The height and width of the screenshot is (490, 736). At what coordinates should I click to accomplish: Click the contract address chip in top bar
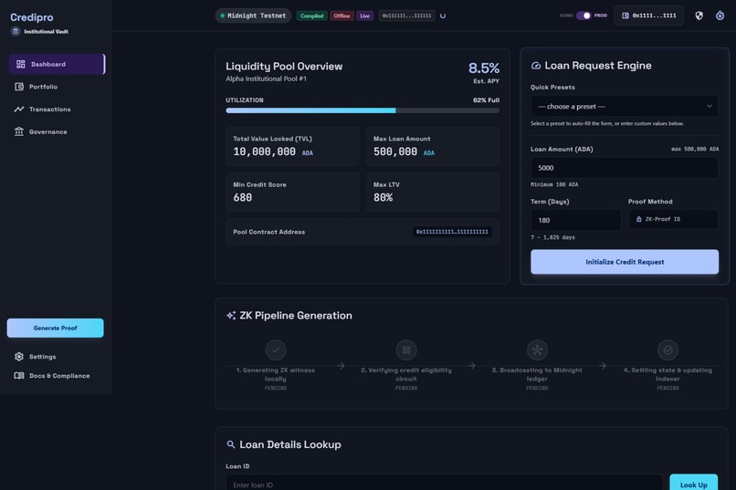(406, 16)
